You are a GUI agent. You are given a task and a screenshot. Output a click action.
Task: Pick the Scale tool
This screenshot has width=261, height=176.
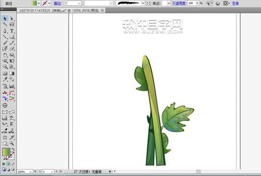click(12, 55)
